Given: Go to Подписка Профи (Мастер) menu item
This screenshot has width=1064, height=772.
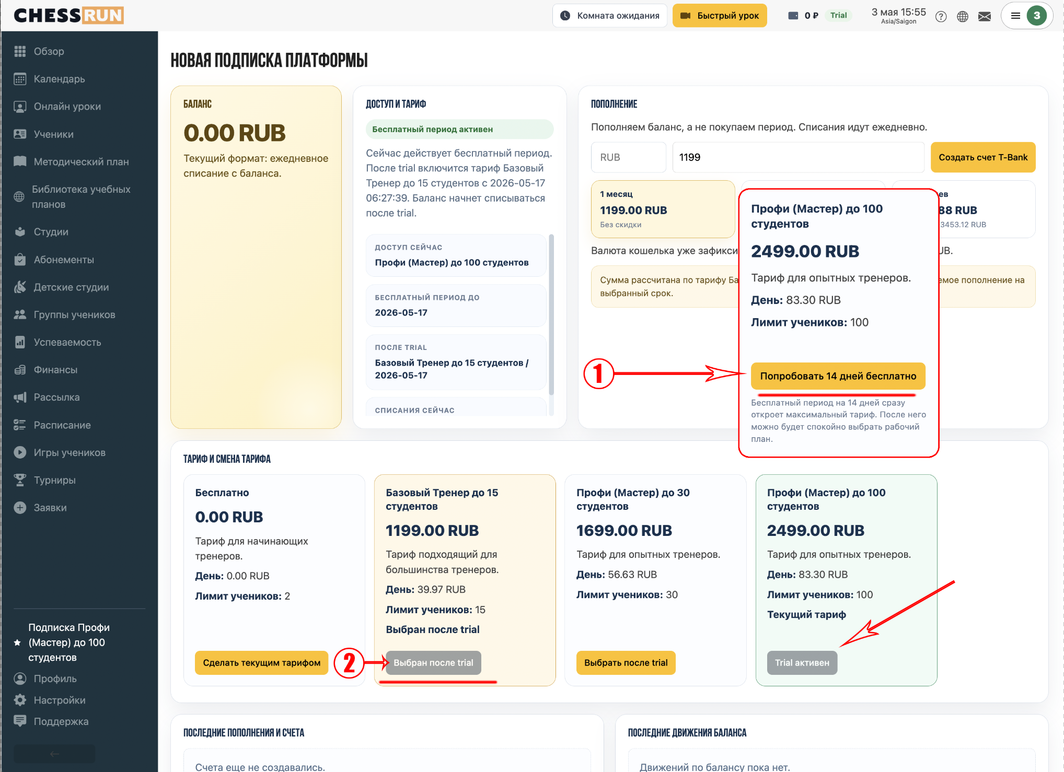Looking at the screenshot, I should 69,642.
